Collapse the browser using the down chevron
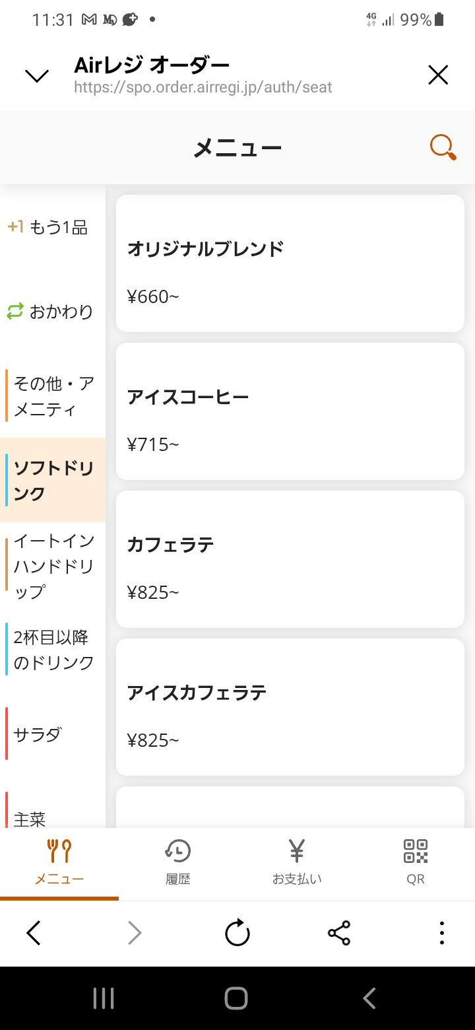This screenshot has width=475, height=1030. (x=37, y=76)
